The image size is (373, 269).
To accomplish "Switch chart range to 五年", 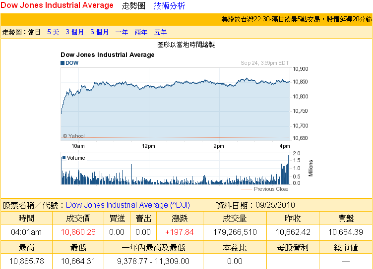I will tap(160, 32).
